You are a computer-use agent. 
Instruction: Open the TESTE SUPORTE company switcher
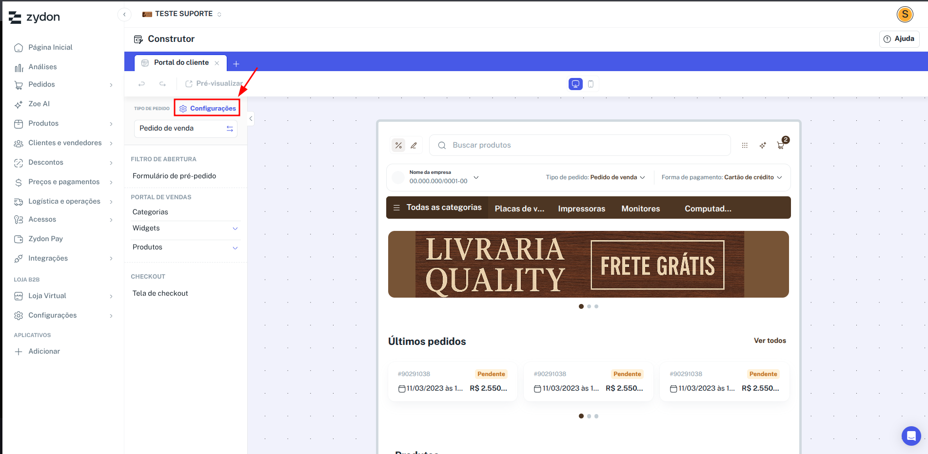click(182, 14)
